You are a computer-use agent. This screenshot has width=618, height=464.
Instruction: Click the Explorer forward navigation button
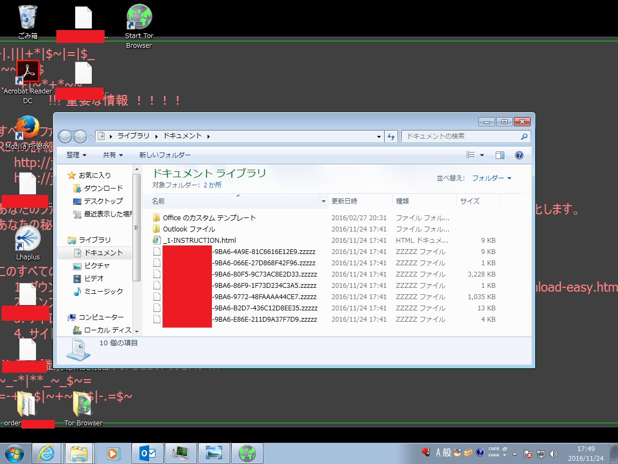(80, 136)
